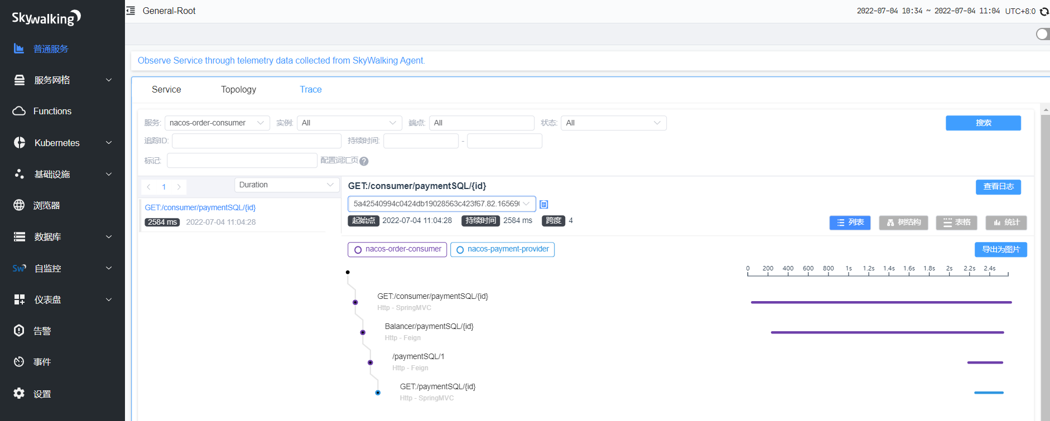The image size is (1050, 421).
Task: Click the 自监控 Sw icon
Action: coord(19,268)
